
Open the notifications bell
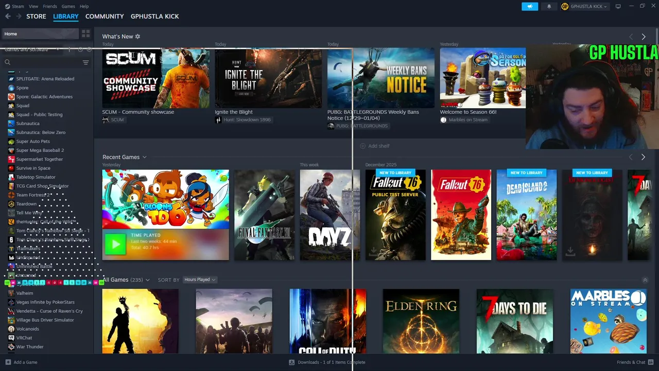pyautogui.click(x=549, y=6)
